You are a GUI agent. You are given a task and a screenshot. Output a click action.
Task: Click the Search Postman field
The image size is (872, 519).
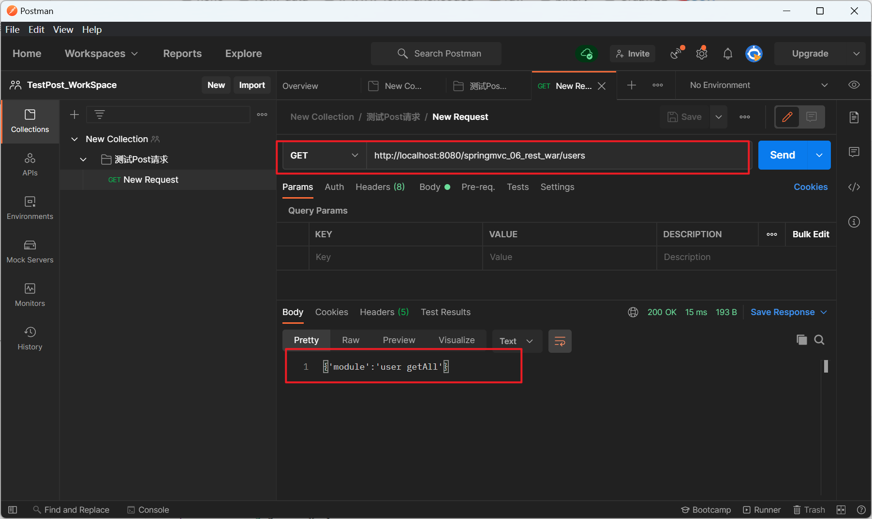pyautogui.click(x=436, y=54)
